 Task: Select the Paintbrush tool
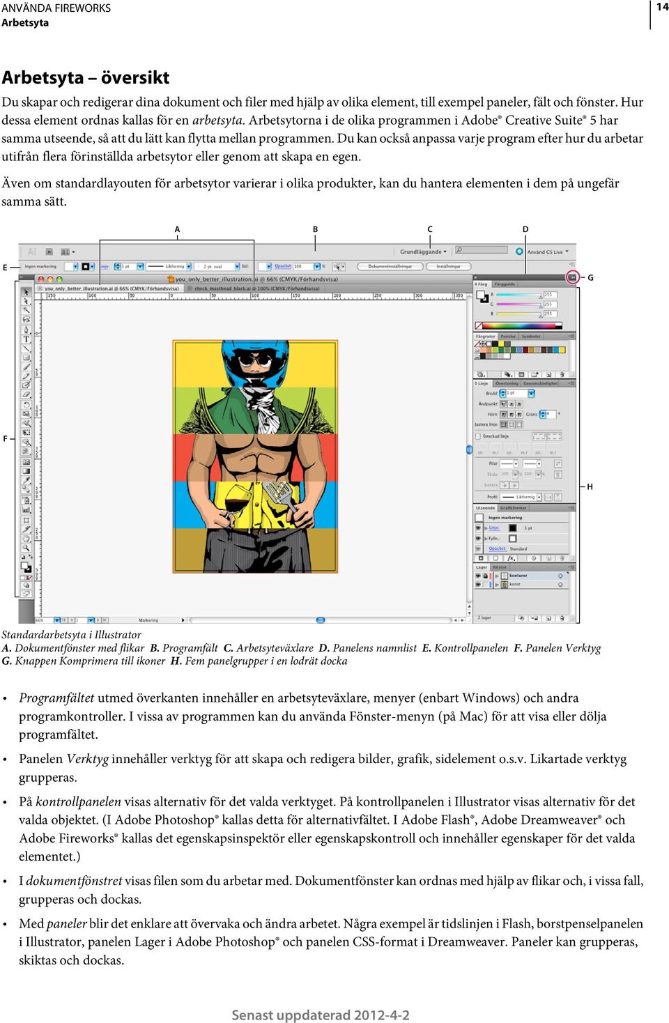[x=26, y=367]
